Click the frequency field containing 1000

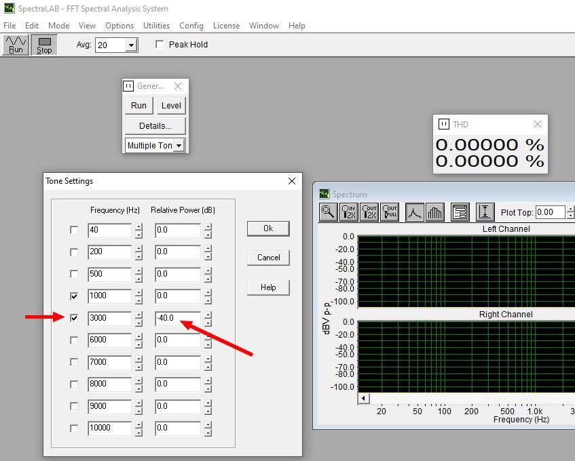pyautogui.click(x=110, y=296)
